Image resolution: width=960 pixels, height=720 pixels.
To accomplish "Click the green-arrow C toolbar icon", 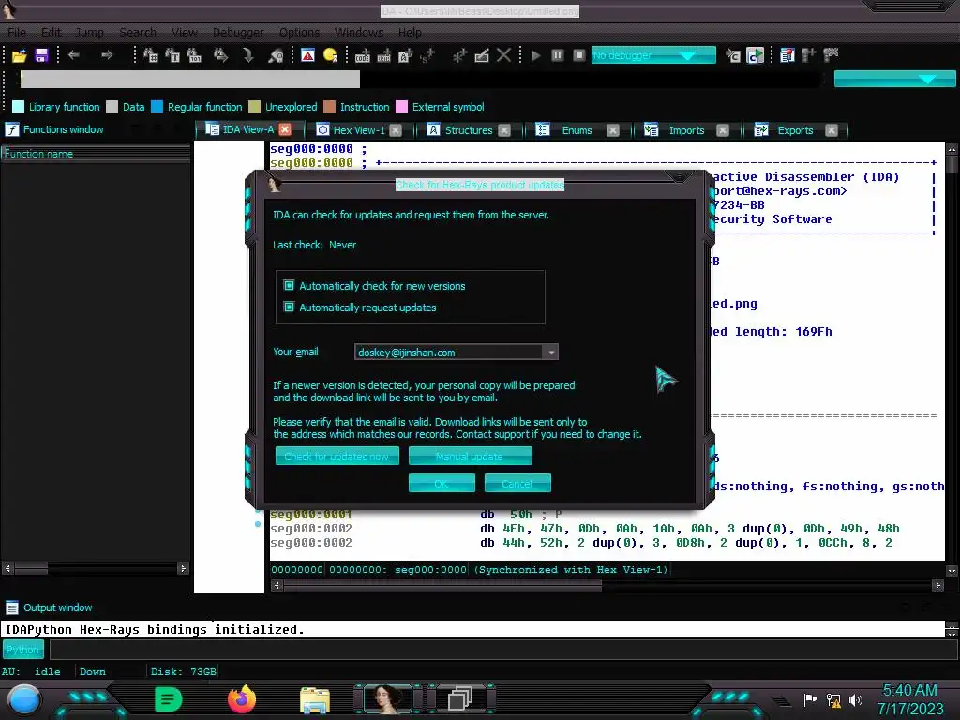I will (756, 55).
